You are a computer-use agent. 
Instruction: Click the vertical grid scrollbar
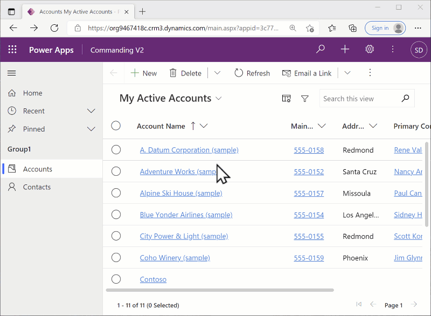427,184
